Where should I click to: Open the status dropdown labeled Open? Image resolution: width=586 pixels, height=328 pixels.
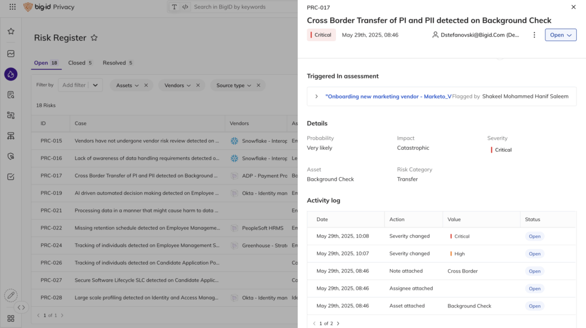[560, 35]
